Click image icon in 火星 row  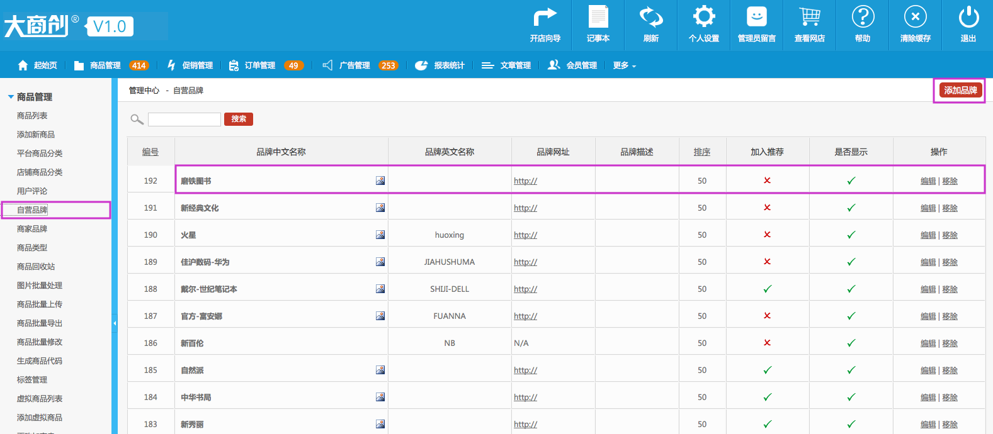pyautogui.click(x=380, y=235)
